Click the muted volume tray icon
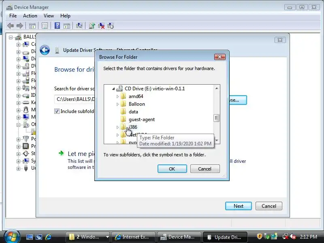Image resolution: width=324 pixels, height=243 pixels. (293, 237)
